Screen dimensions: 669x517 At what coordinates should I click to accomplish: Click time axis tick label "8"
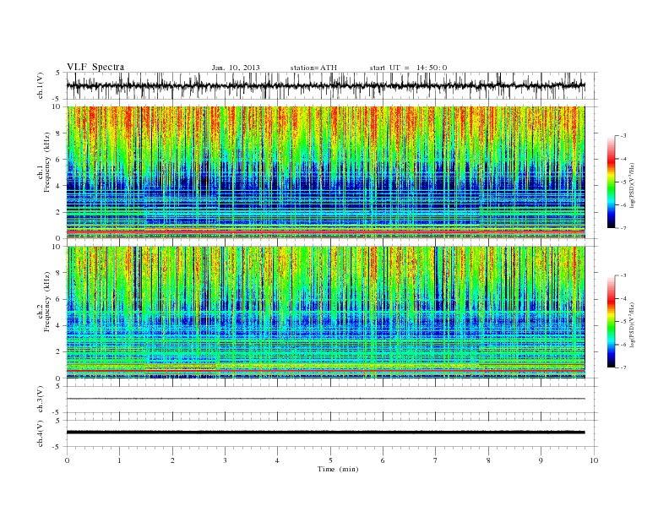pyautogui.click(x=488, y=460)
